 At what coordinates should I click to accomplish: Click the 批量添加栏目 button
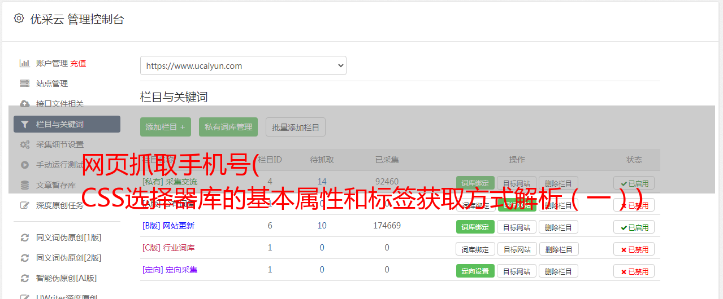296,127
